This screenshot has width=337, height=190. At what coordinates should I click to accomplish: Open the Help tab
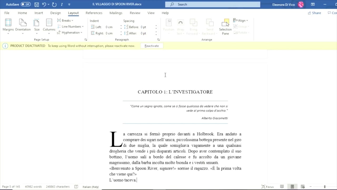click(165, 13)
